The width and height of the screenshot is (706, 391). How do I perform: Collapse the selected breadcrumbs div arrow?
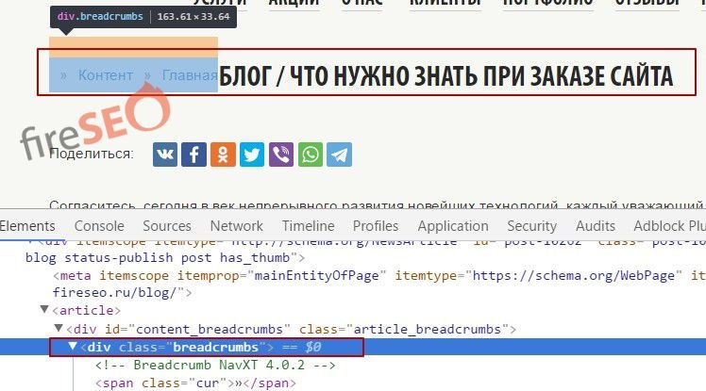click(x=73, y=348)
